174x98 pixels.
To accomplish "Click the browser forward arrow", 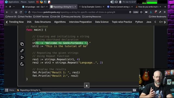I will [11, 12].
